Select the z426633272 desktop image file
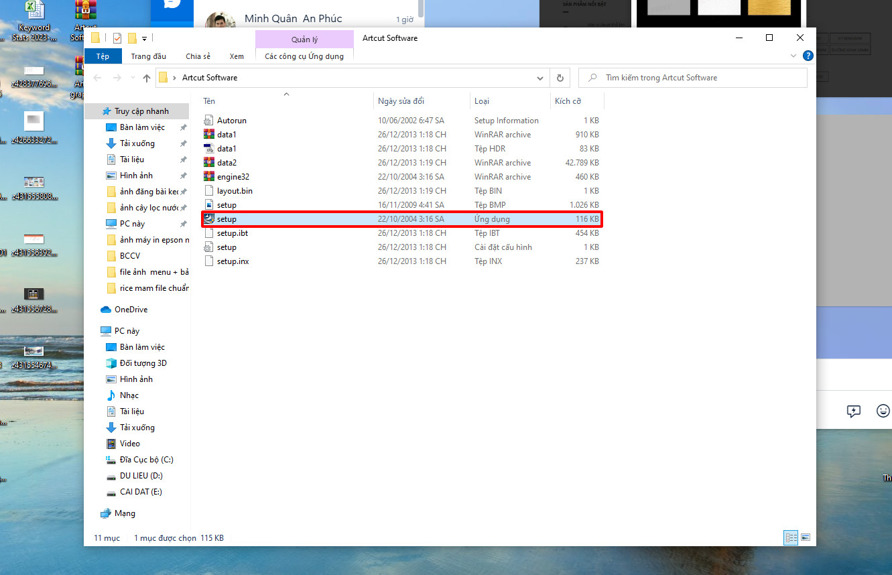This screenshot has height=575, width=892. pyautogui.click(x=34, y=127)
